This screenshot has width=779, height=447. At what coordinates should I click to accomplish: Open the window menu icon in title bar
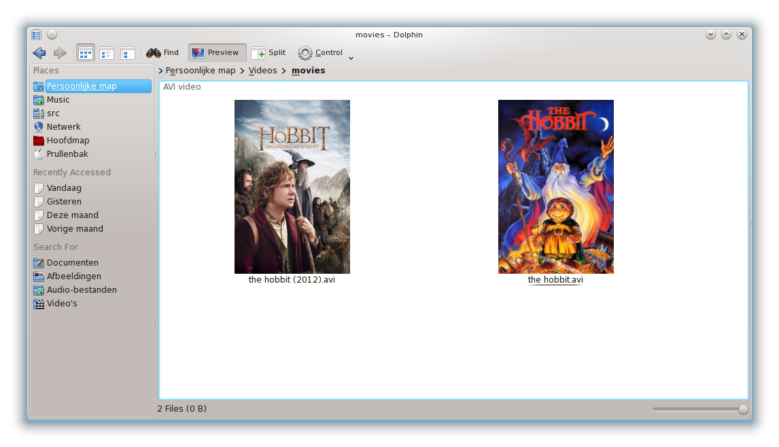click(x=36, y=35)
